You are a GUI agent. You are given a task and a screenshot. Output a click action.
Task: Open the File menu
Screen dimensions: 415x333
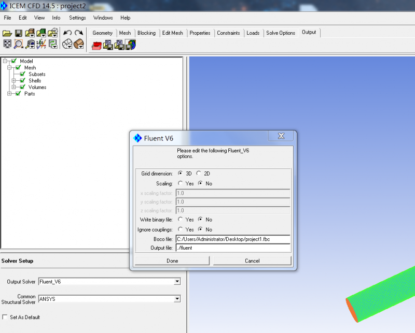pyautogui.click(x=7, y=18)
